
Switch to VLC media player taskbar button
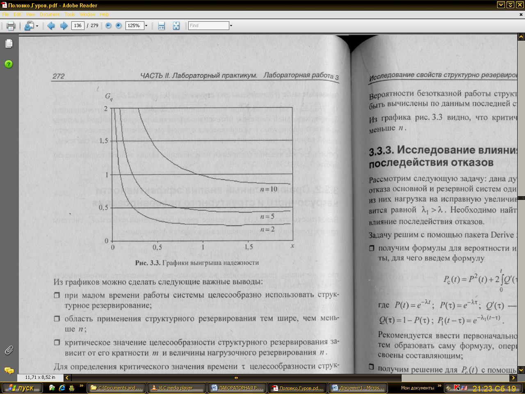[176, 388]
